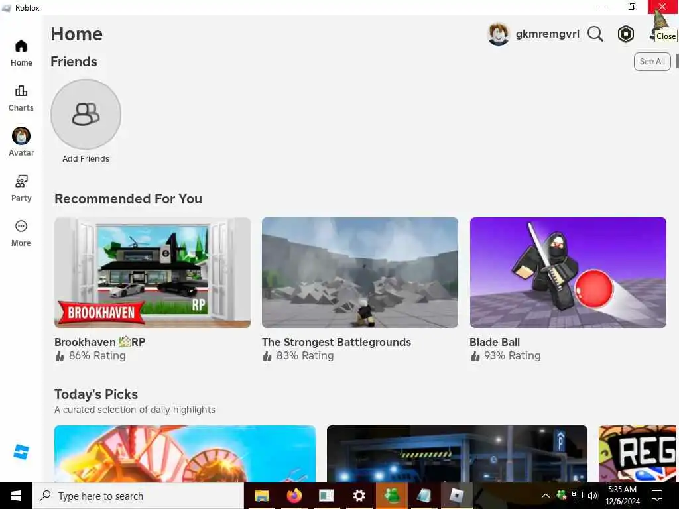Click the Today's Picks heading
This screenshot has height=509, width=679.
click(x=96, y=394)
